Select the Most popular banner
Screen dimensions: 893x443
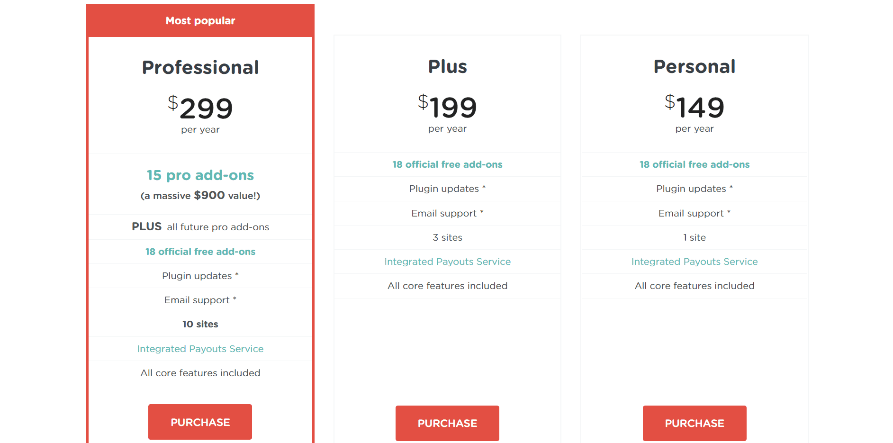200,20
